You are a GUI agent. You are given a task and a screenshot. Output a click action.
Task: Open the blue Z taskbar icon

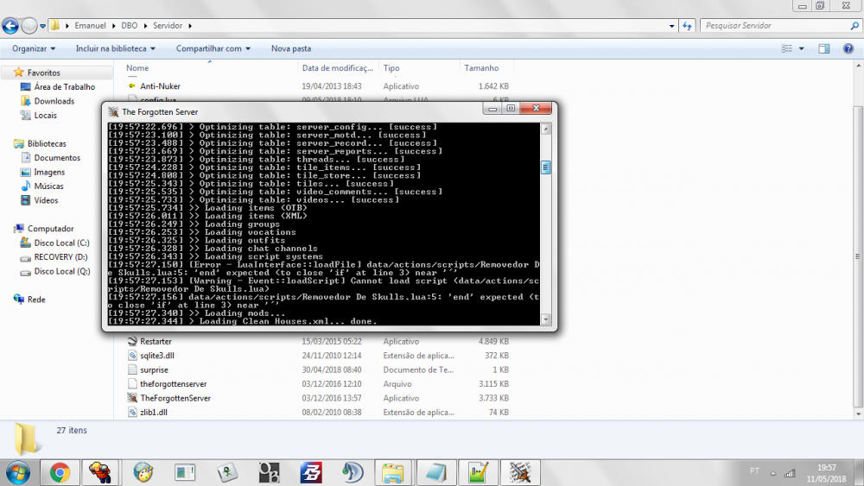click(310, 473)
